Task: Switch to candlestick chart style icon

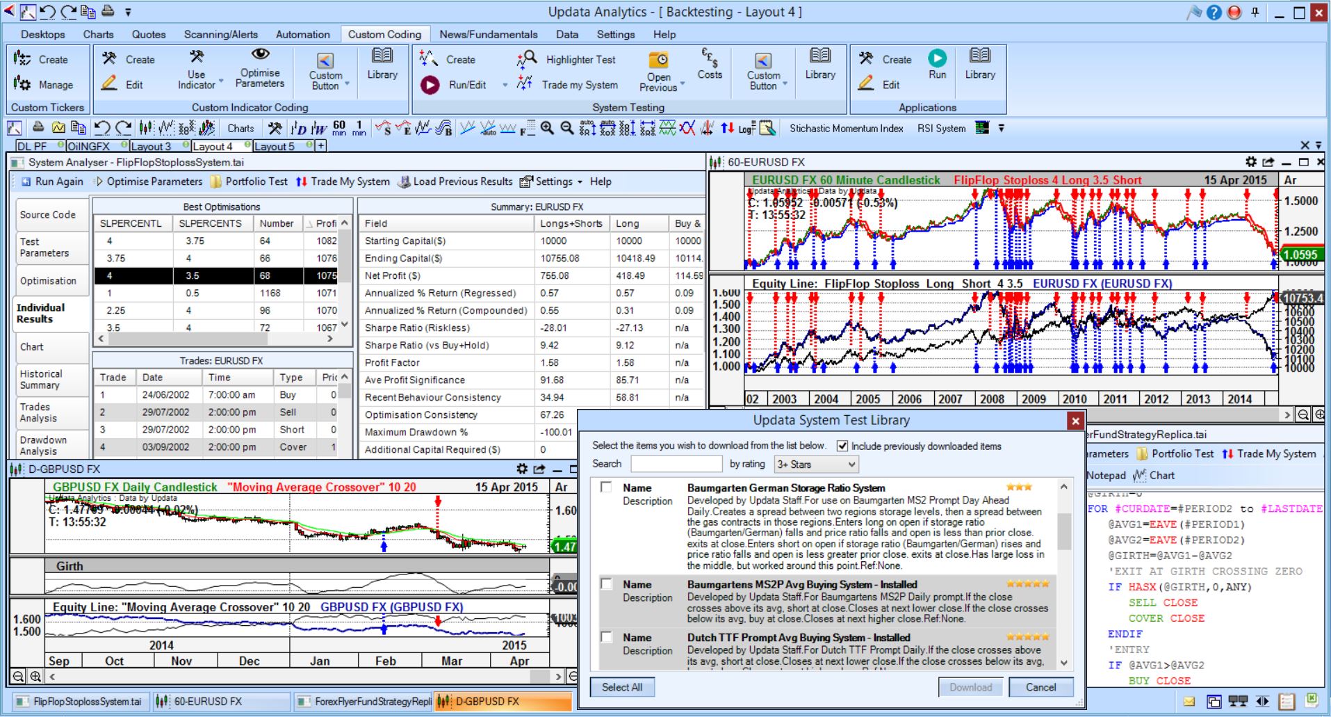Action: click(x=145, y=128)
